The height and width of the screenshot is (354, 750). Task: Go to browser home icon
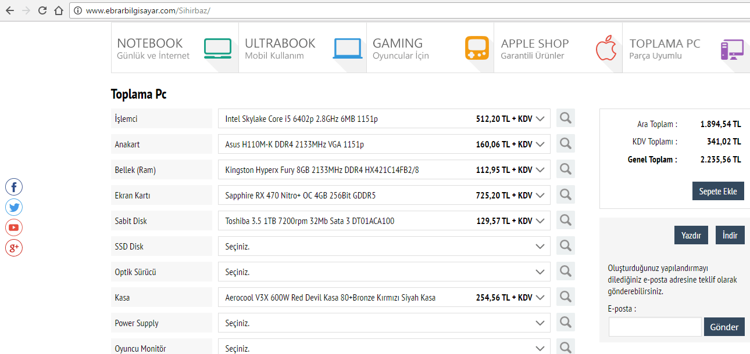pyautogui.click(x=58, y=10)
